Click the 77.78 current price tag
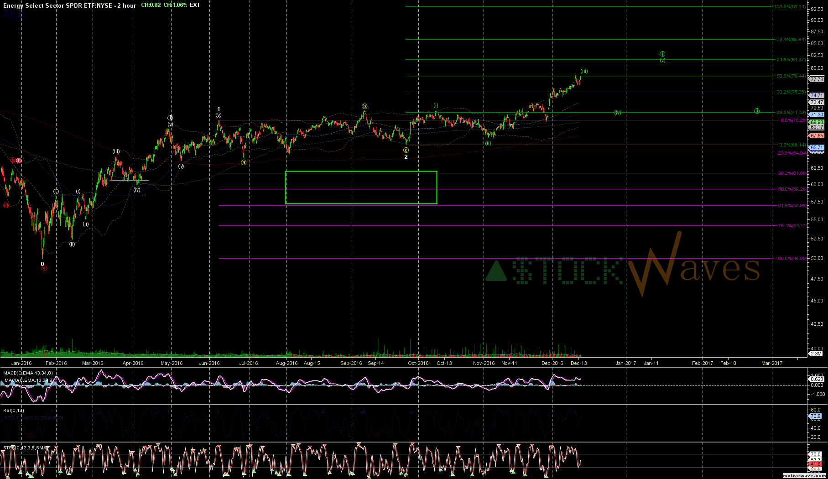This screenshot has height=479, width=828. pos(816,79)
